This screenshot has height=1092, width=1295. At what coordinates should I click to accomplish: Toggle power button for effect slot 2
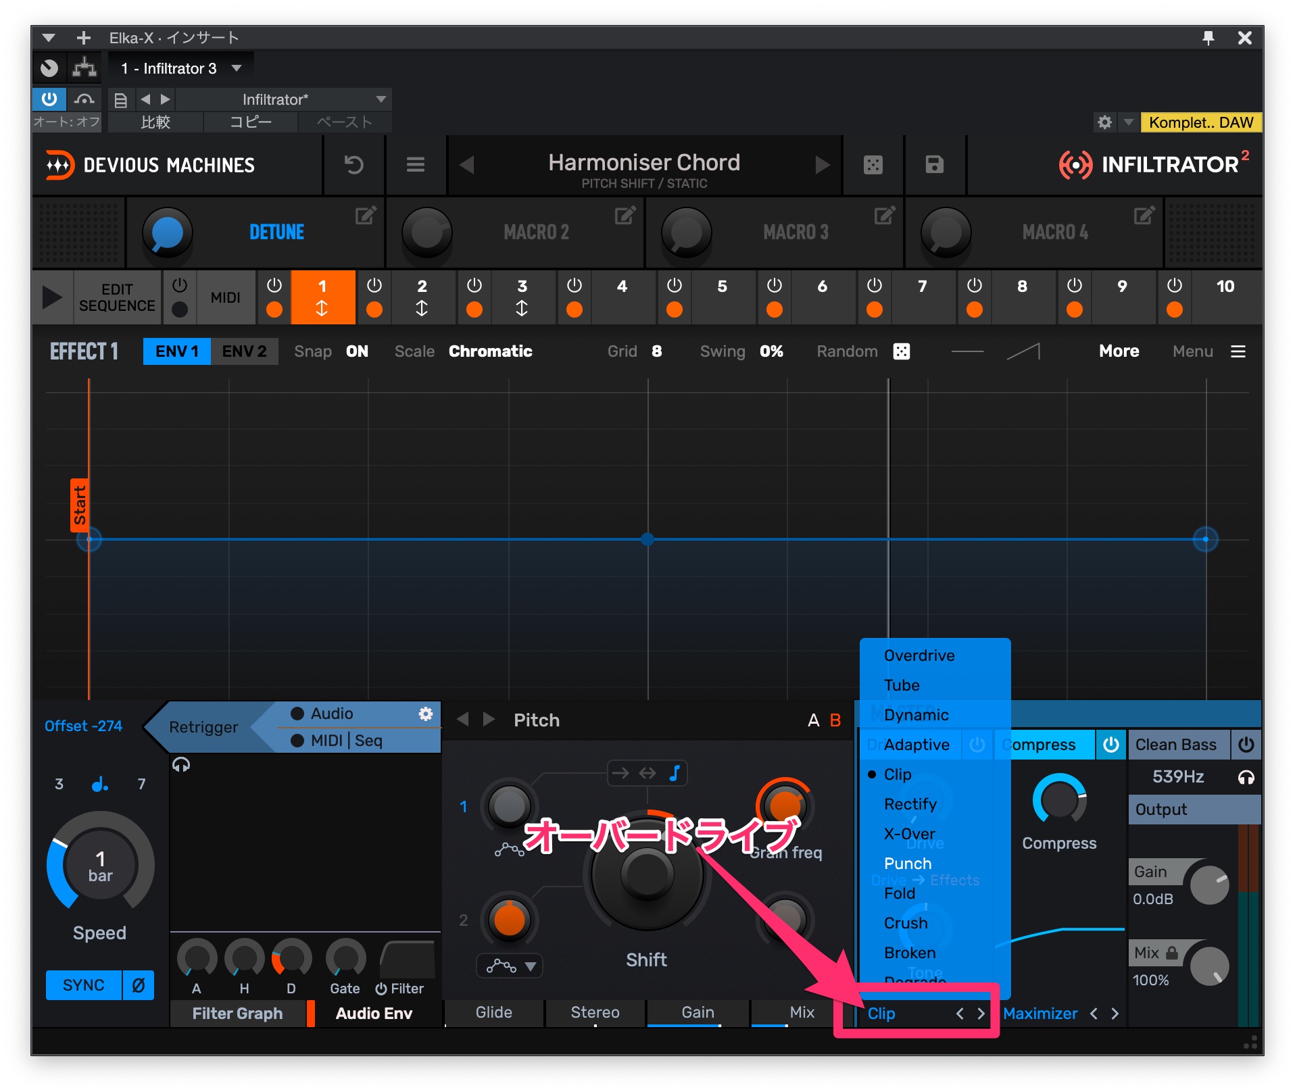tap(374, 286)
